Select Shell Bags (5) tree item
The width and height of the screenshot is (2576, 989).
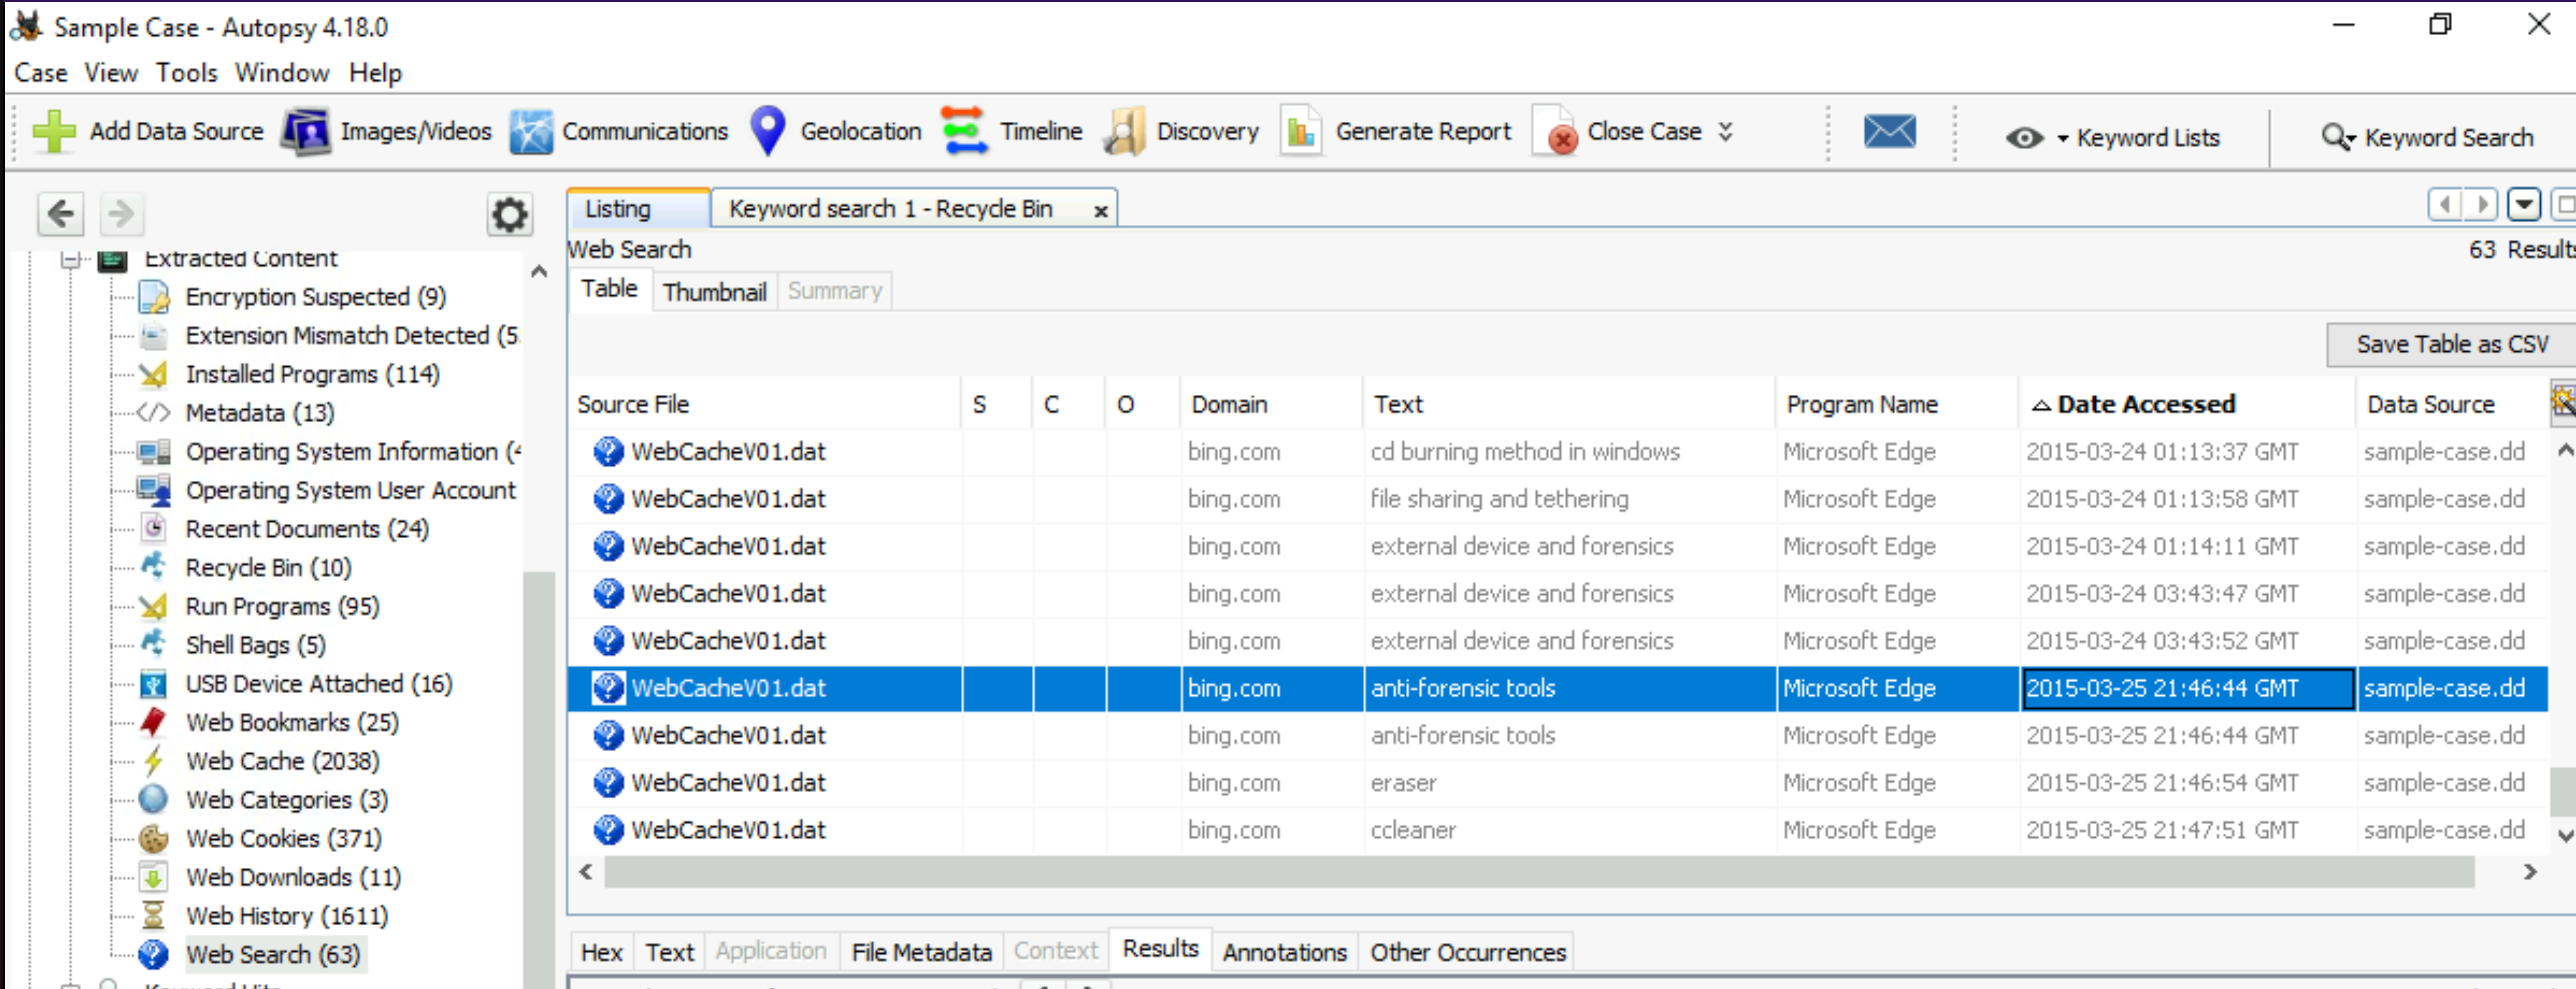pos(255,645)
